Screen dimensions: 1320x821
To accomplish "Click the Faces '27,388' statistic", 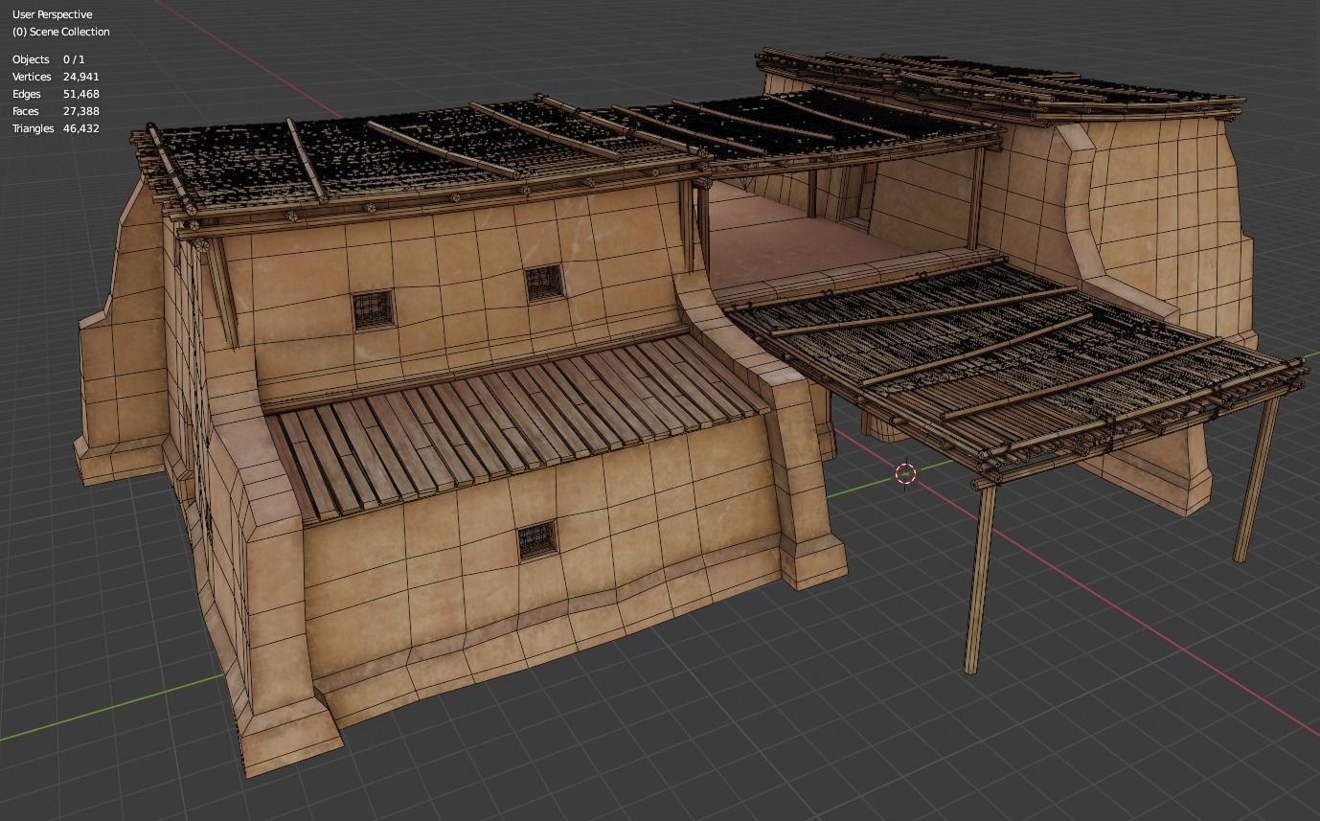I will coord(81,111).
